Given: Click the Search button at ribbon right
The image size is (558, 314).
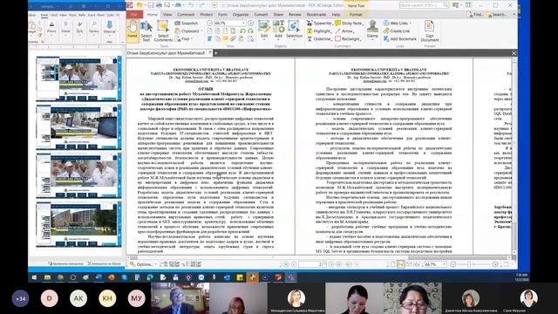Looking at the screenshot, I should click(496, 15).
